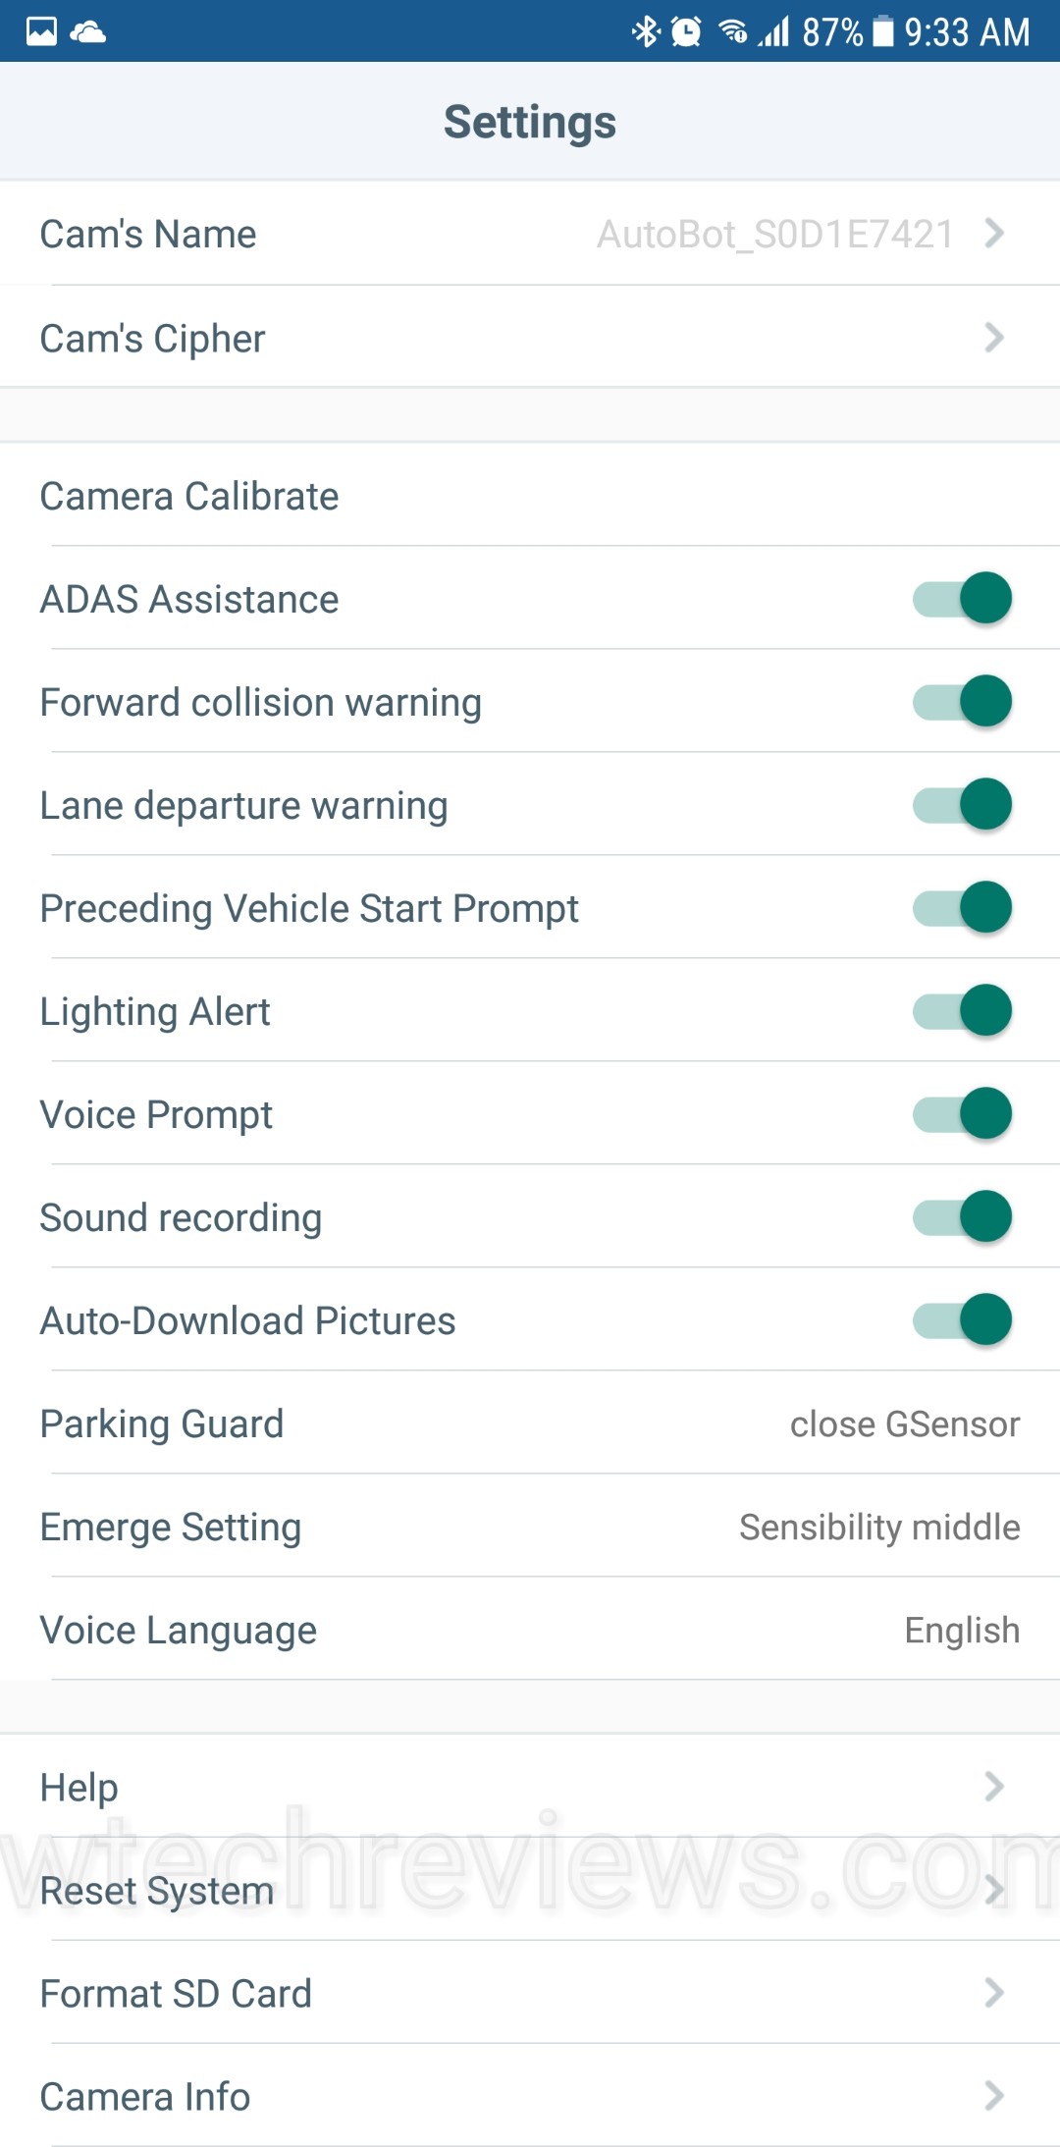Tap the Wi-Fi signal status icon
Viewport: 1060px width, 2147px height.
(x=732, y=31)
